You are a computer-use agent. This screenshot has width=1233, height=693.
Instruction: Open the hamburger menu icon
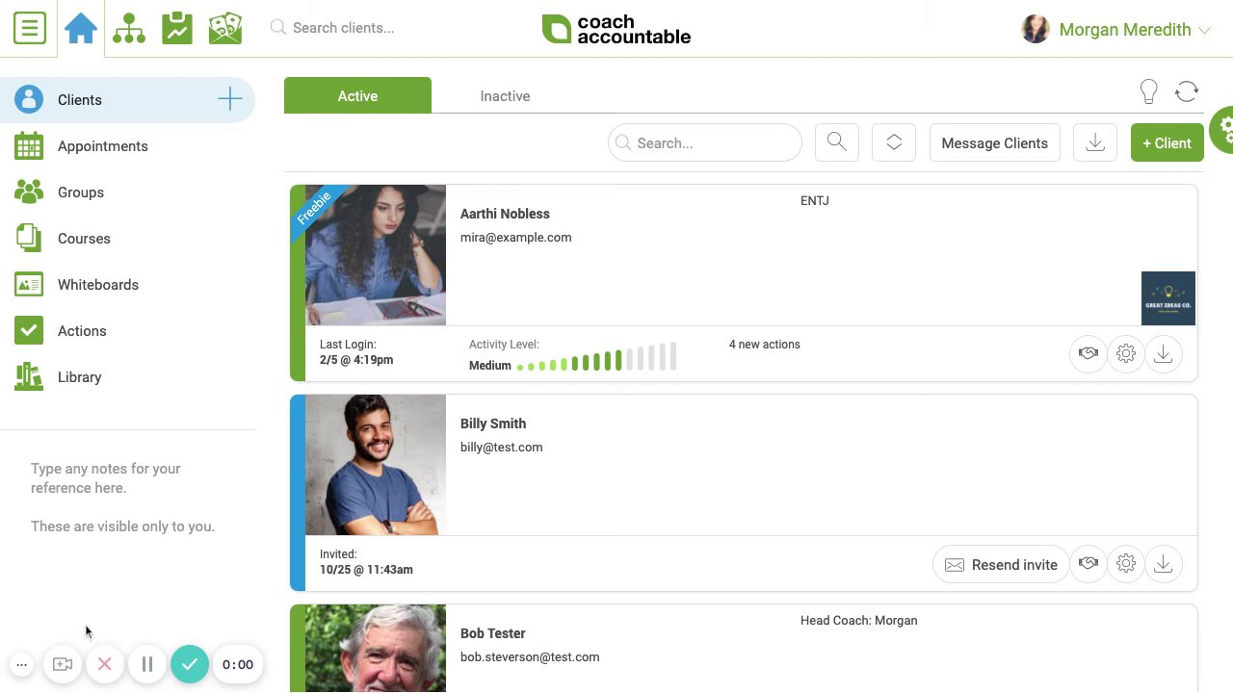[30, 28]
